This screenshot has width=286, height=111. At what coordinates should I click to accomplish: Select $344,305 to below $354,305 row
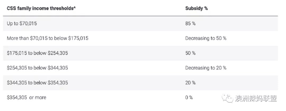pos(140,83)
